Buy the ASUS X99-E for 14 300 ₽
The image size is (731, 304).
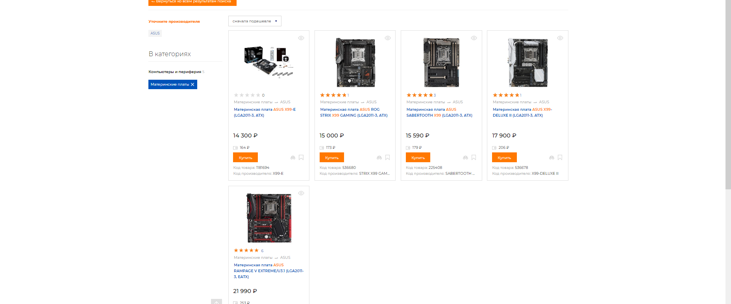[245, 157]
